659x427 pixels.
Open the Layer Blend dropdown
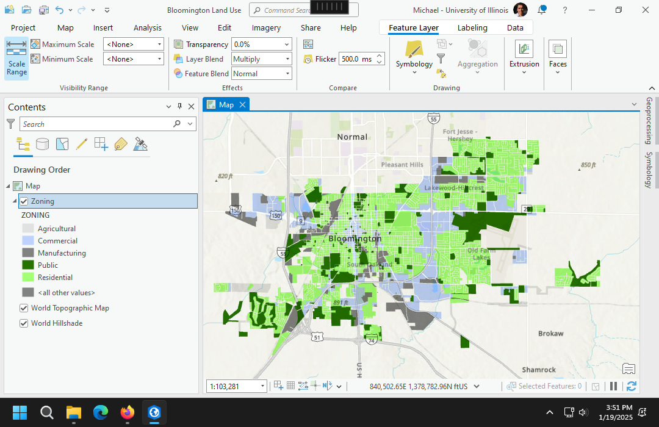pos(287,59)
